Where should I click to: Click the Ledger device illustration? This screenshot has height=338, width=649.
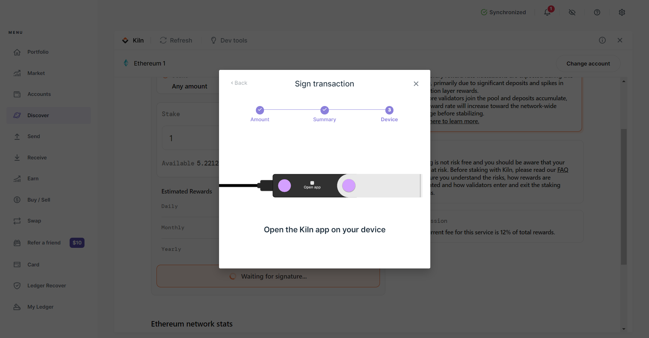(320, 186)
